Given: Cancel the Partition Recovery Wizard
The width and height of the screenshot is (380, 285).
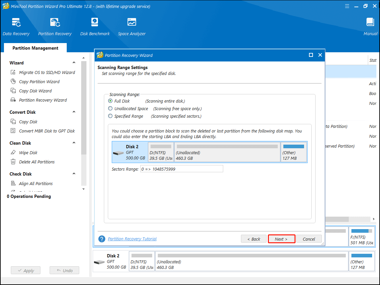Looking at the screenshot, I should click(309, 239).
